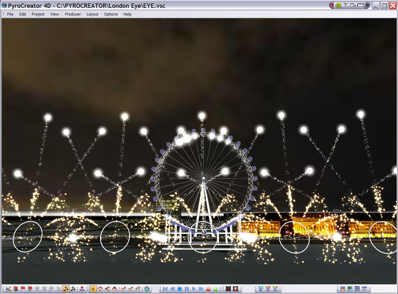This screenshot has width=398, height=294.
Task: Fast forward the simulation
Action: tap(201, 289)
